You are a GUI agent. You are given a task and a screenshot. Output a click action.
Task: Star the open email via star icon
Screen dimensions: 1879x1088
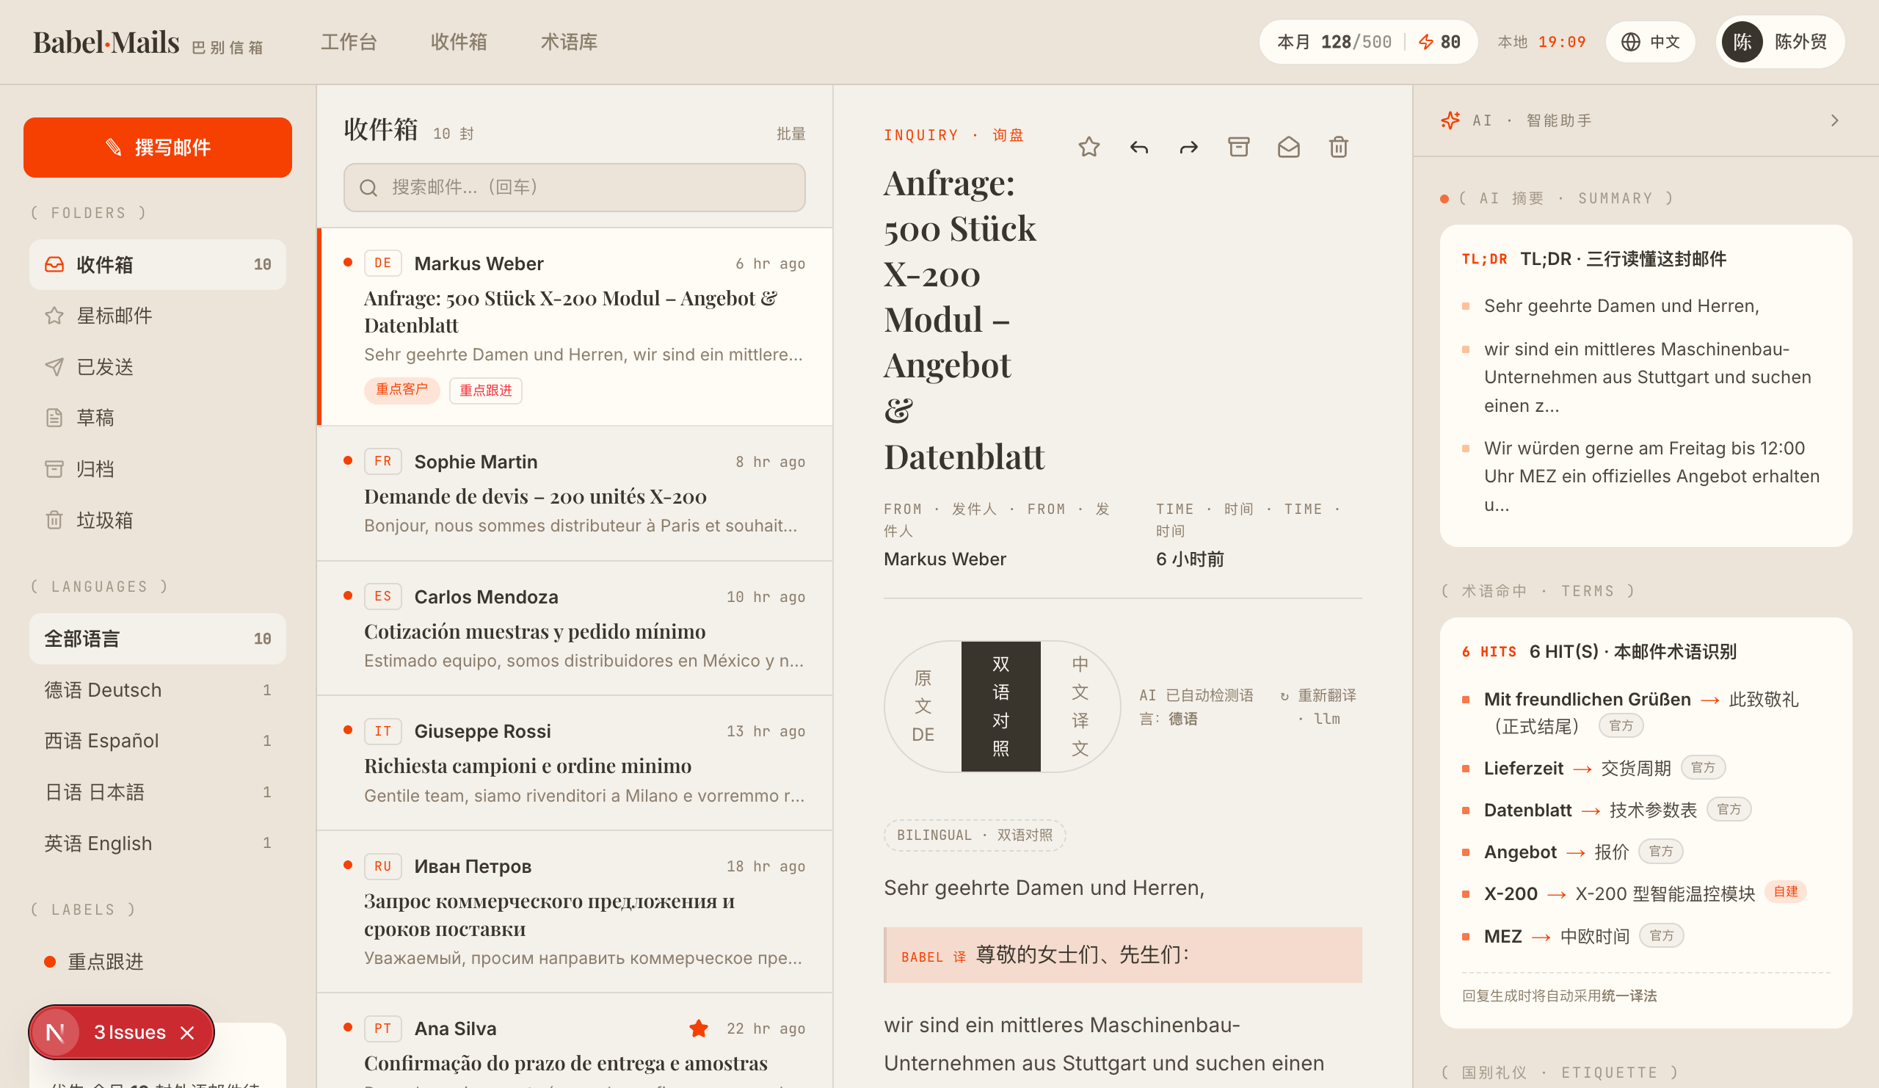tap(1088, 147)
